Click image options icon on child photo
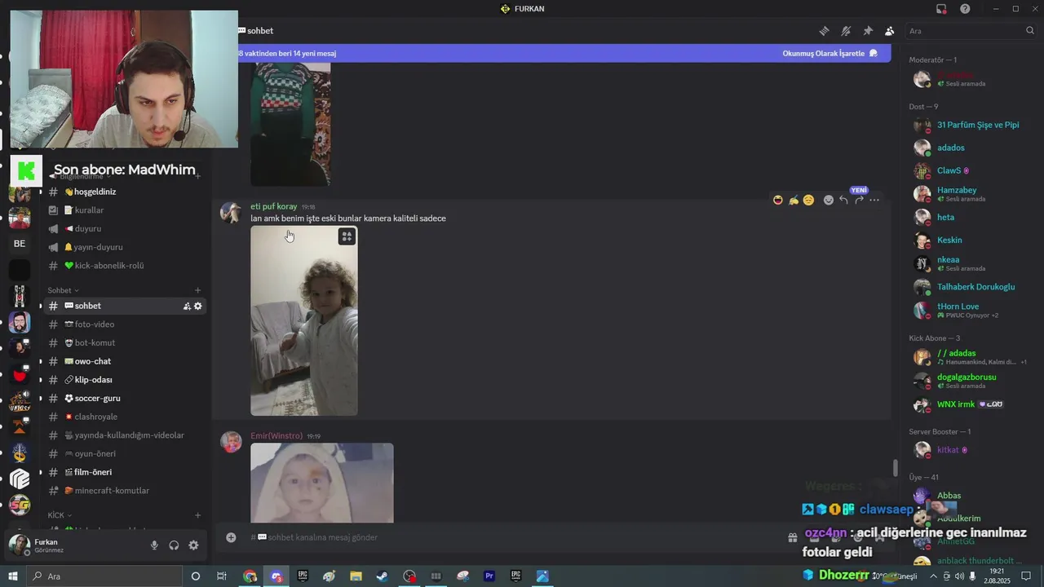The height and width of the screenshot is (587, 1044). point(347,236)
